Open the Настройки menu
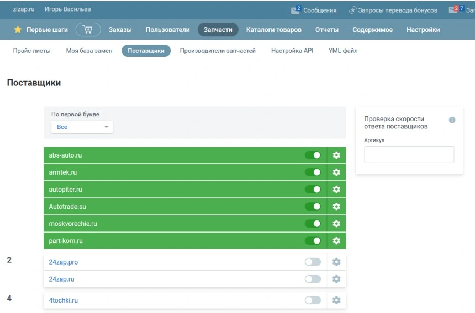 (x=423, y=30)
